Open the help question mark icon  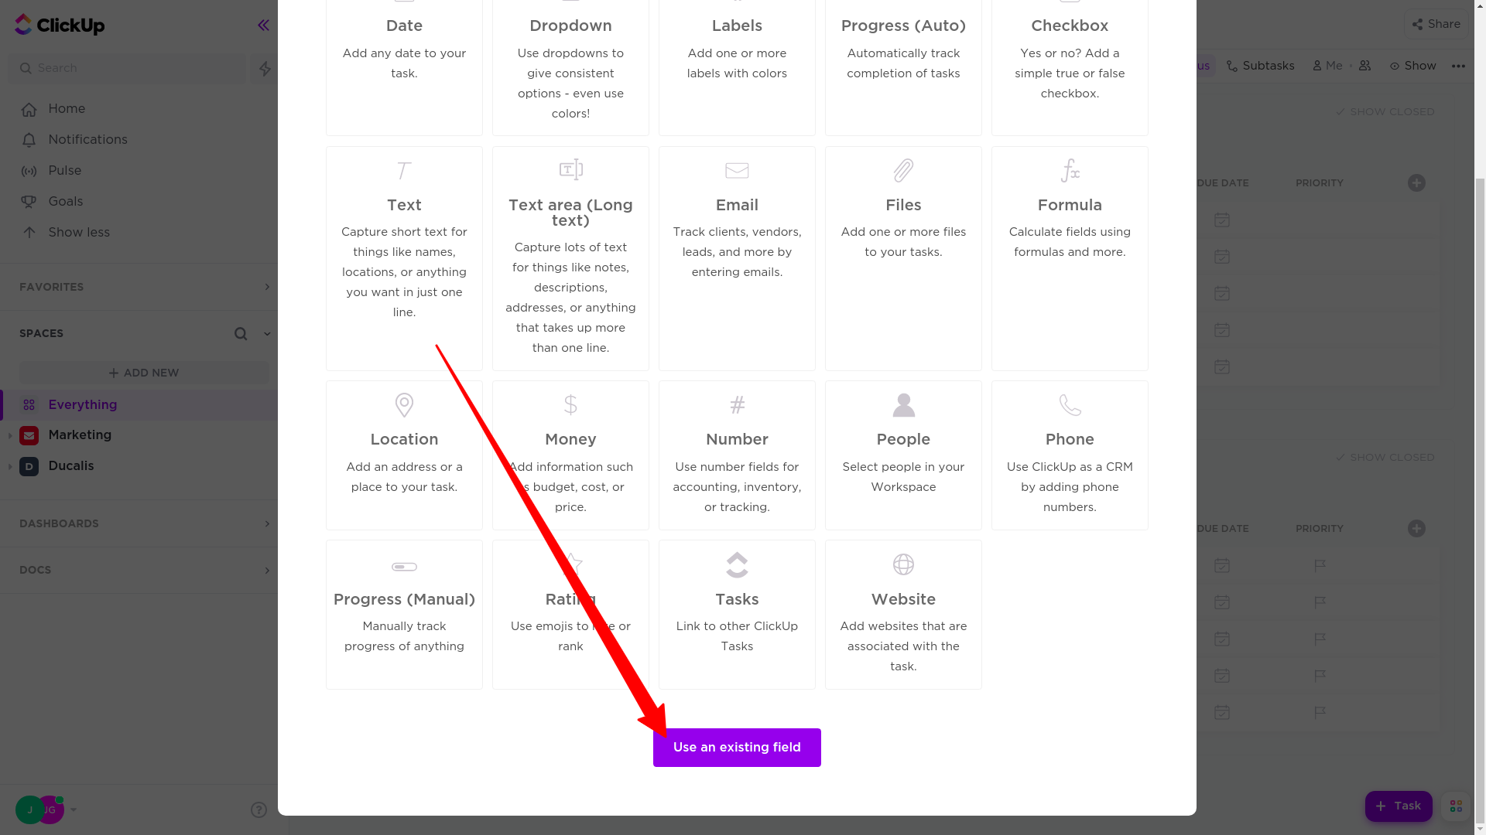[259, 809]
